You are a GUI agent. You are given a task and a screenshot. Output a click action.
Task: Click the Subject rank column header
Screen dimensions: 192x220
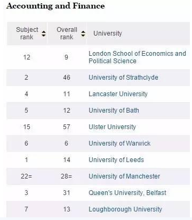point(27,33)
